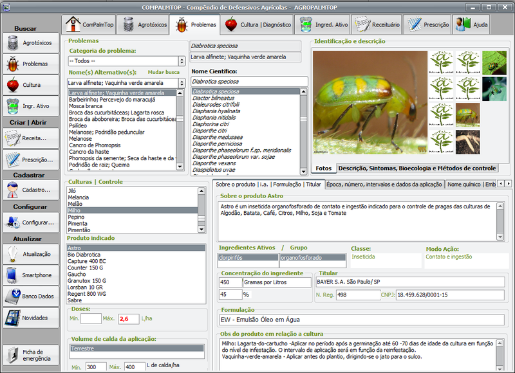Open the Ajuda help tab

click(x=471, y=24)
